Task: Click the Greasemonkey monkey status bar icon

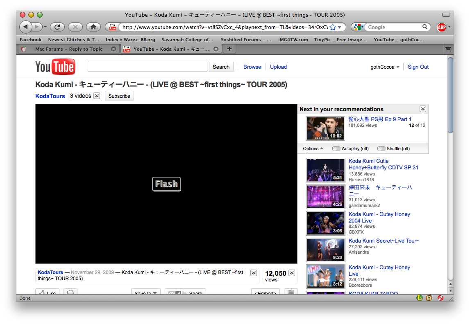Action: point(429,298)
